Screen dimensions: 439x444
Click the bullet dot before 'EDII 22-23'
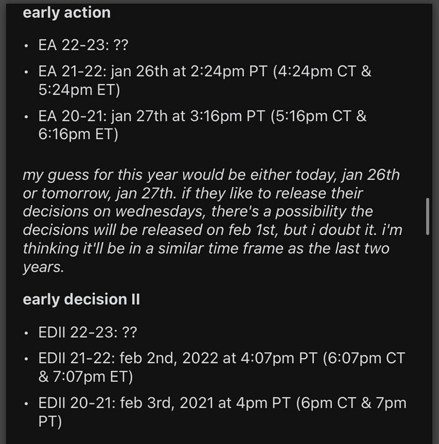point(26,333)
